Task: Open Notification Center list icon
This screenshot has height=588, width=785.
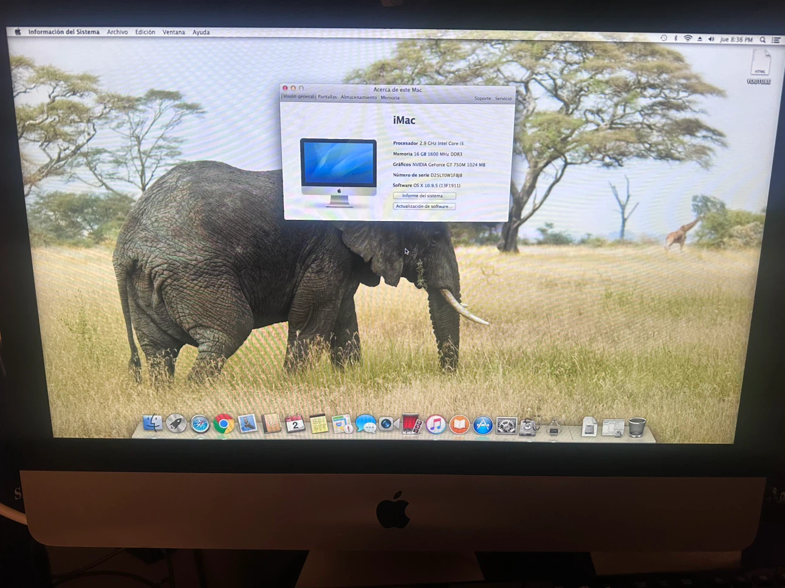Action: click(x=776, y=40)
